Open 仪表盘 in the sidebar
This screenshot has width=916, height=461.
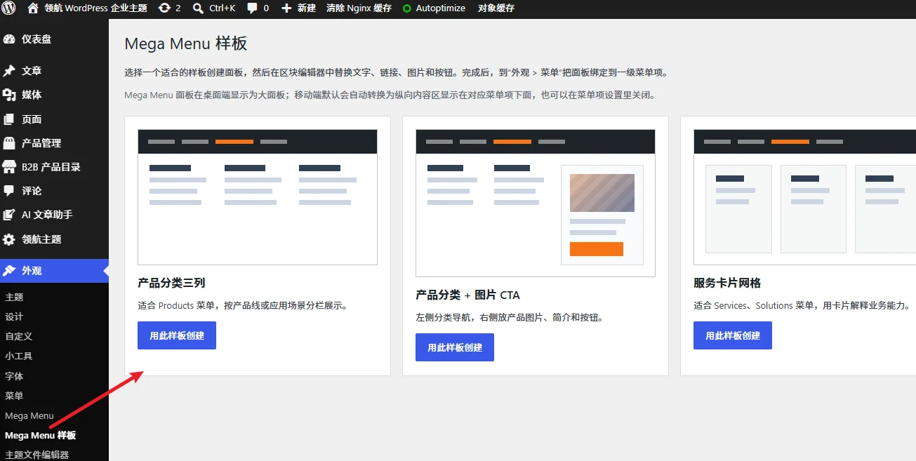(36, 39)
